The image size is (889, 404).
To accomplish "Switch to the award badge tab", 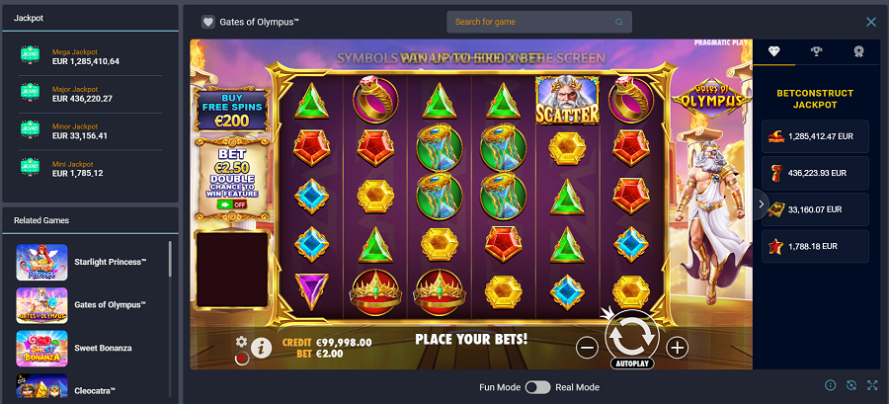I will coord(859,51).
